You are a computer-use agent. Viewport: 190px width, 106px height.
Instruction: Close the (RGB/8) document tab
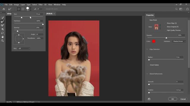coord(54,14)
